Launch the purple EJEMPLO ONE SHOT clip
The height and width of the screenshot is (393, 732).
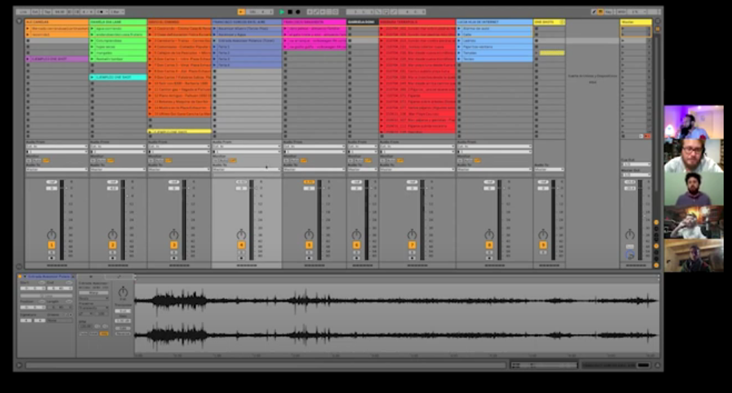click(x=28, y=59)
